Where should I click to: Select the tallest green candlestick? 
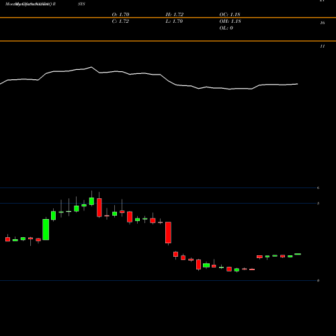[x=46, y=230]
